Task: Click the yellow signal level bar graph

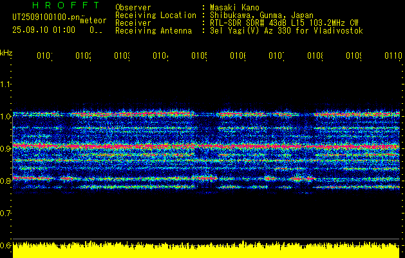Action: pos(206,250)
